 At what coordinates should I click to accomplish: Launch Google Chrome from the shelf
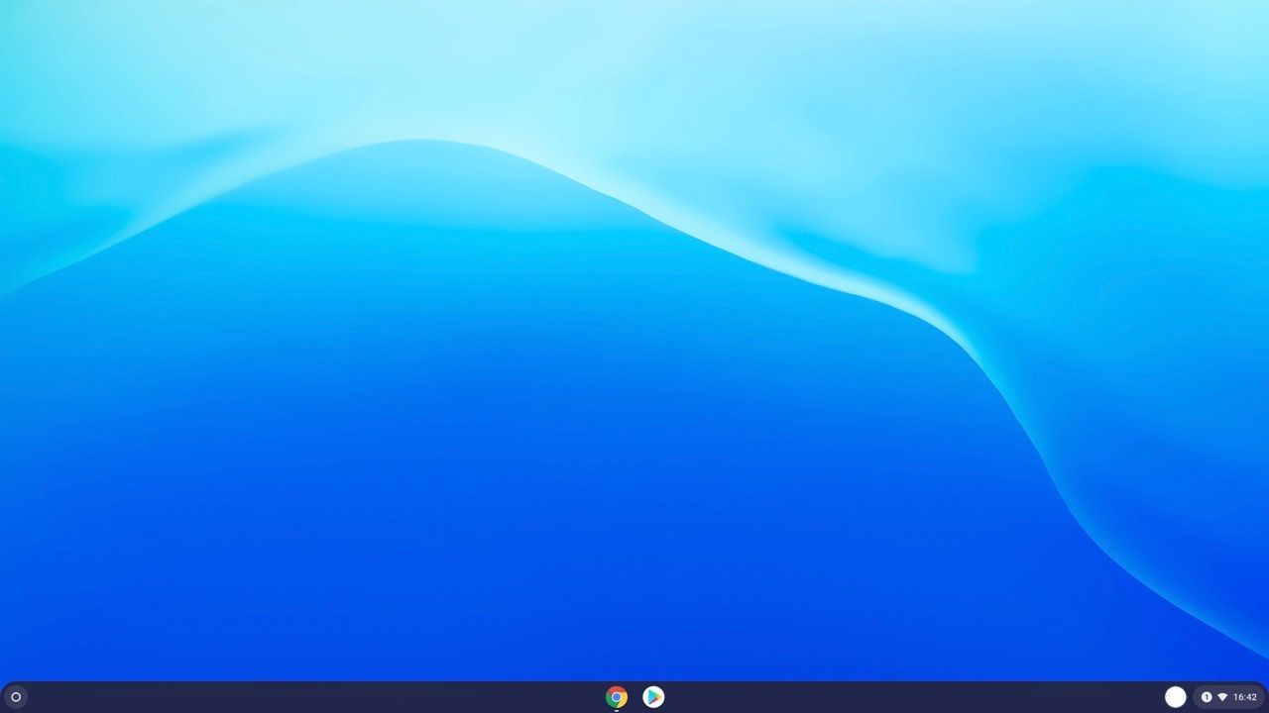(617, 697)
